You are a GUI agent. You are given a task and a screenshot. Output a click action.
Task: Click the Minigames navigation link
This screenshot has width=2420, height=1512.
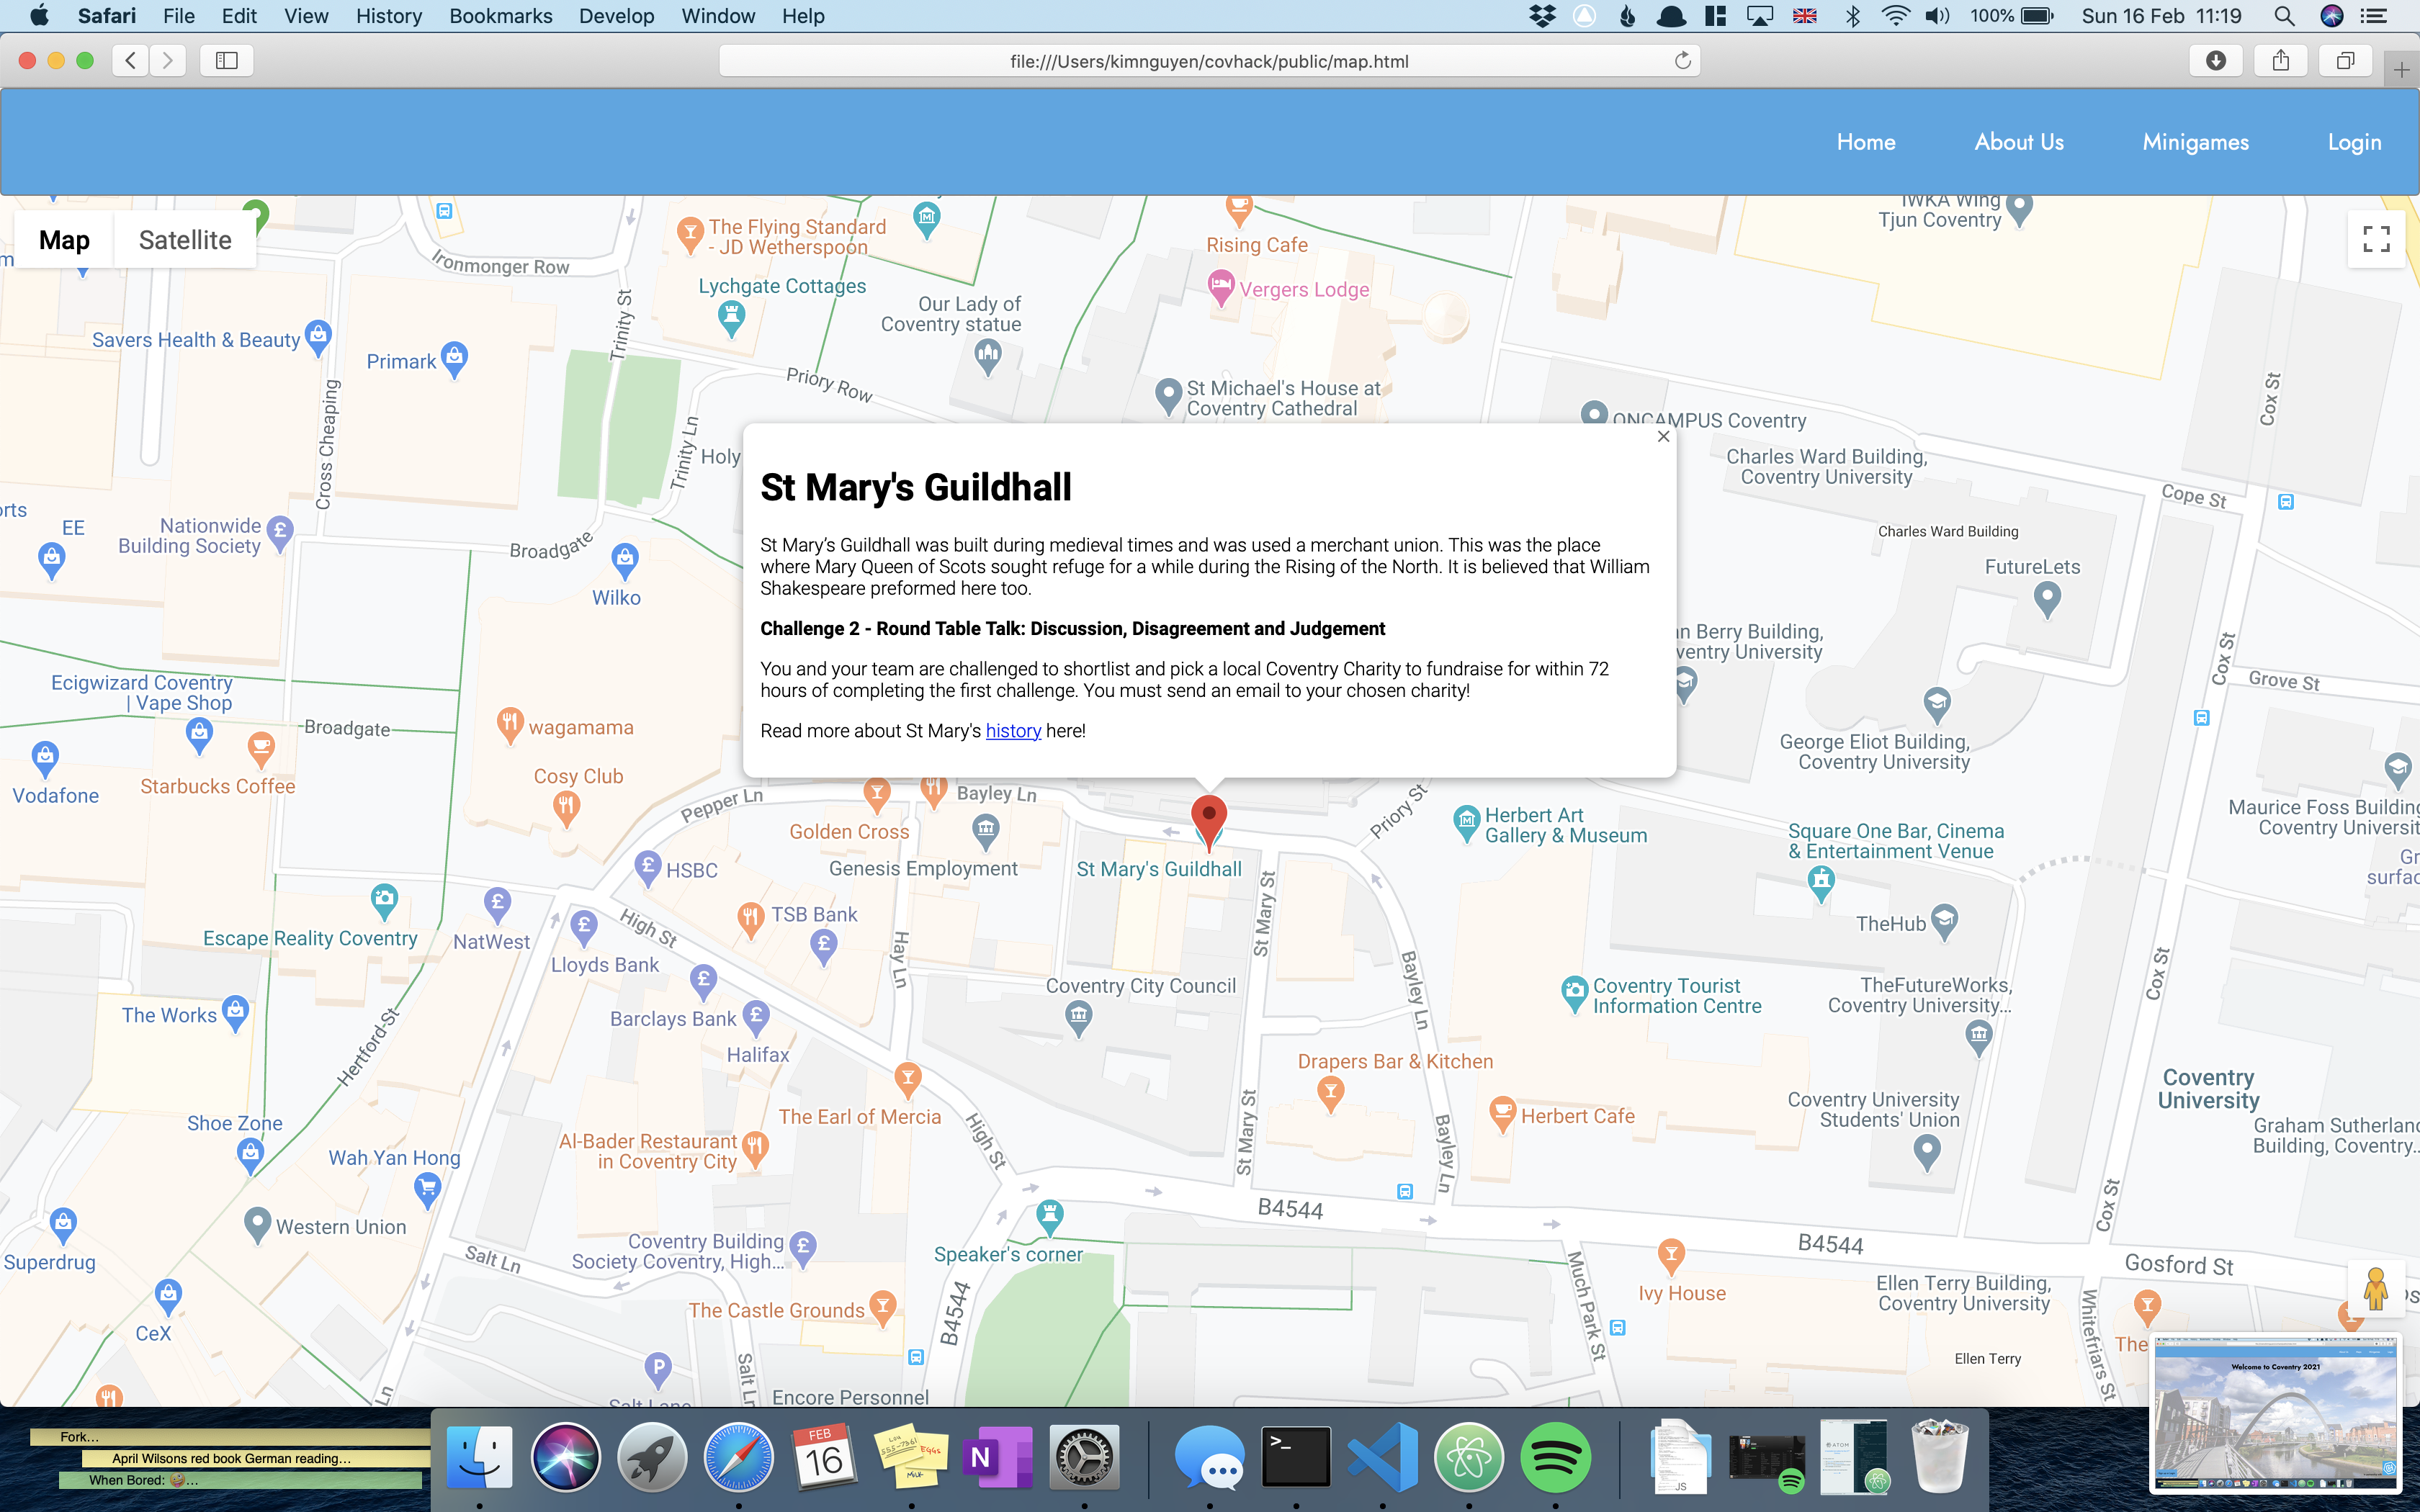click(x=2195, y=142)
